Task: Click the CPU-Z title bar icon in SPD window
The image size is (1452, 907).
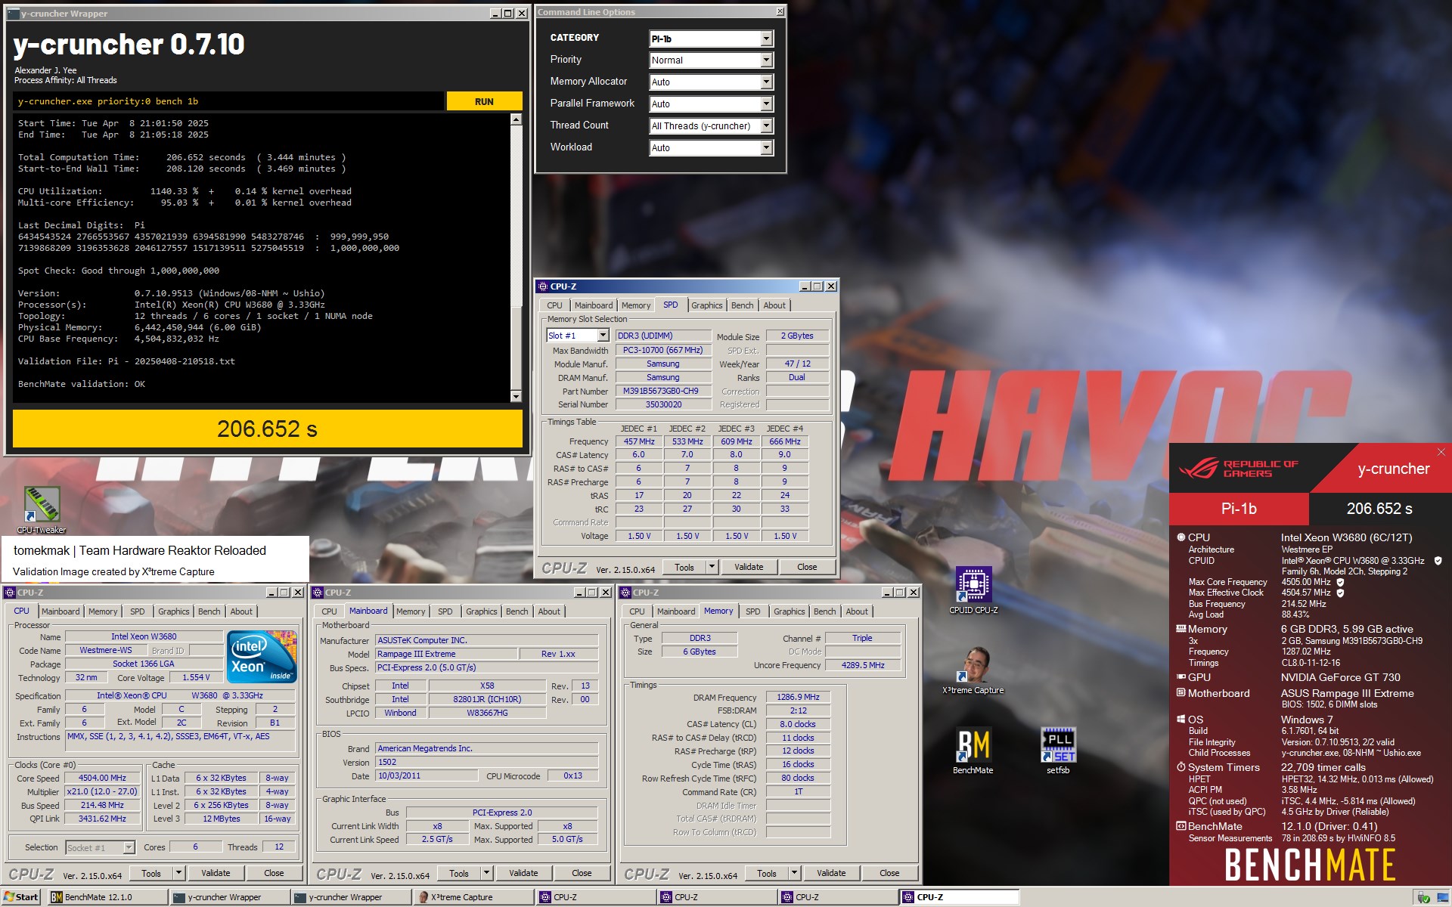Action: pyautogui.click(x=542, y=286)
